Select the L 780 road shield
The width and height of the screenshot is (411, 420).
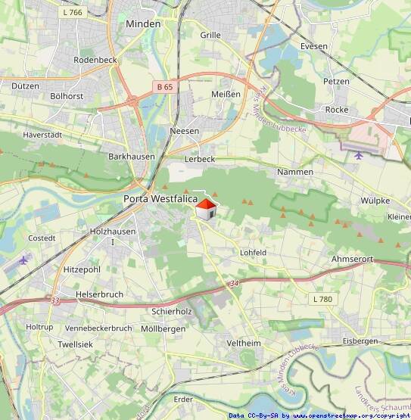(323, 299)
